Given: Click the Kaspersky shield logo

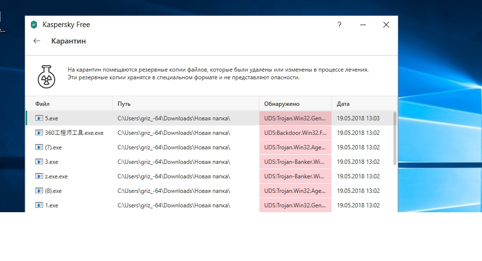Looking at the screenshot, I should [x=34, y=25].
